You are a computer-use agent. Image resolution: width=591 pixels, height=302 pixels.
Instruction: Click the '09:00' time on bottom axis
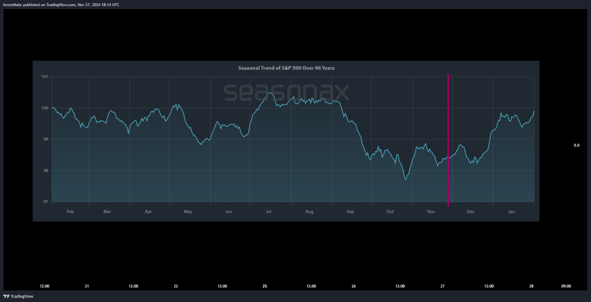point(566,286)
